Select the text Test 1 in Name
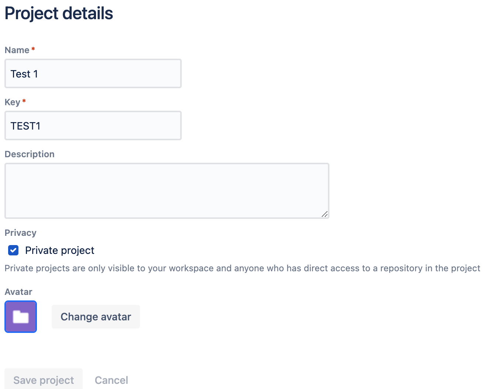Image resolution: width=486 pixels, height=389 pixels. click(x=24, y=73)
